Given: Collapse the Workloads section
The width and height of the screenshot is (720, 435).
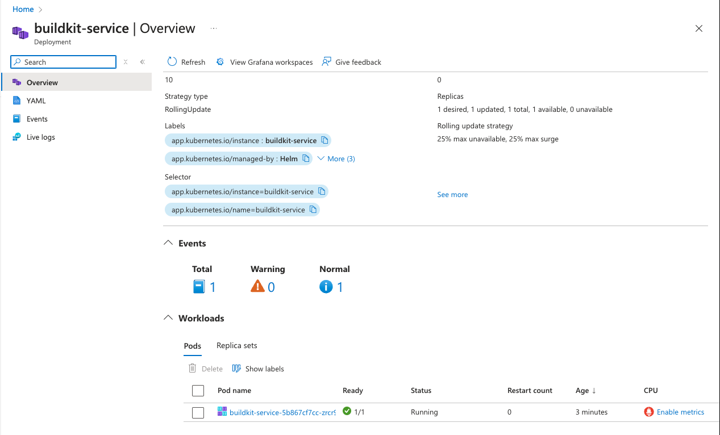Looking at the screenshot, I should (x=168, y=318).
